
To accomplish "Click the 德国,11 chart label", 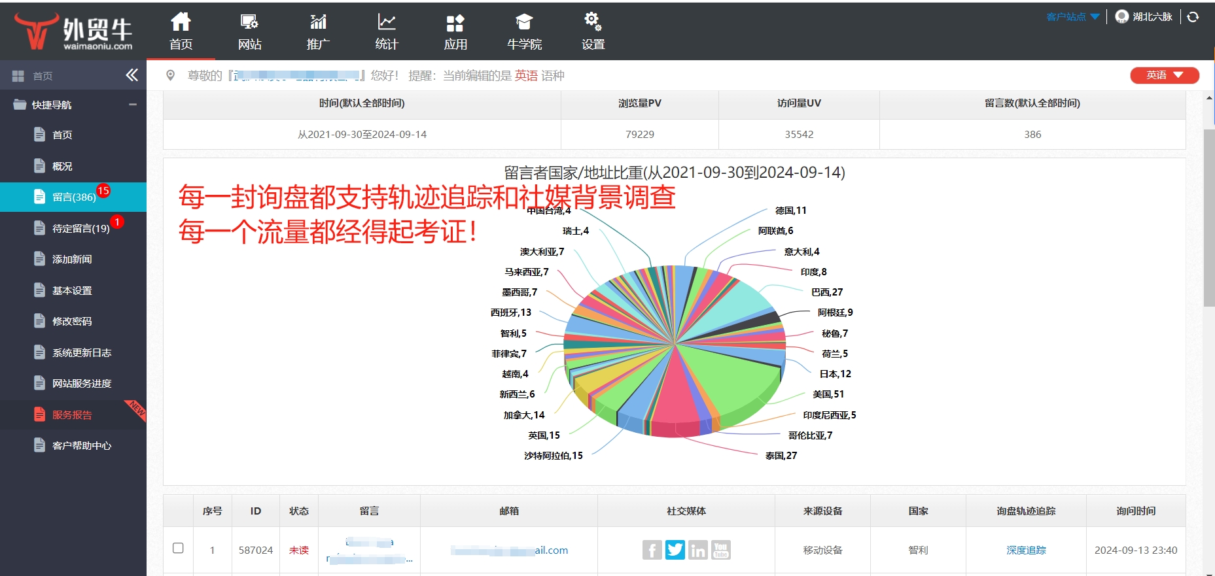I will pyautogui.click(x=791, y=211).
